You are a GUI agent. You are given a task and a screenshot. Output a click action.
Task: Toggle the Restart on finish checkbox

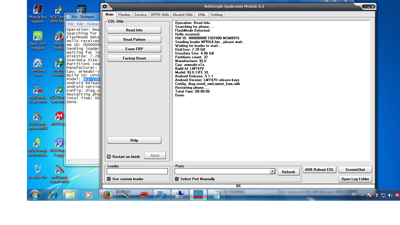tap(109, 157)
